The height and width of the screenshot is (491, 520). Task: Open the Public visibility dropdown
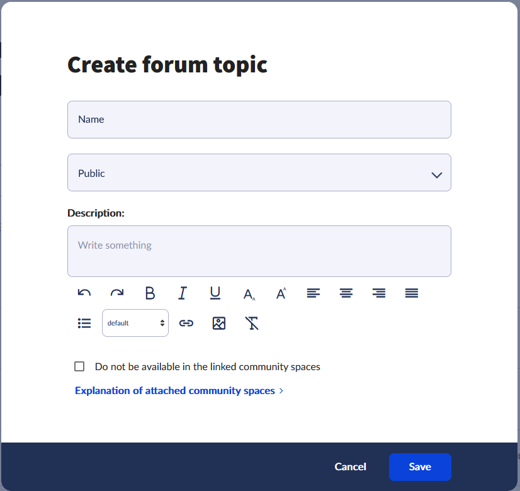(259, 172)
